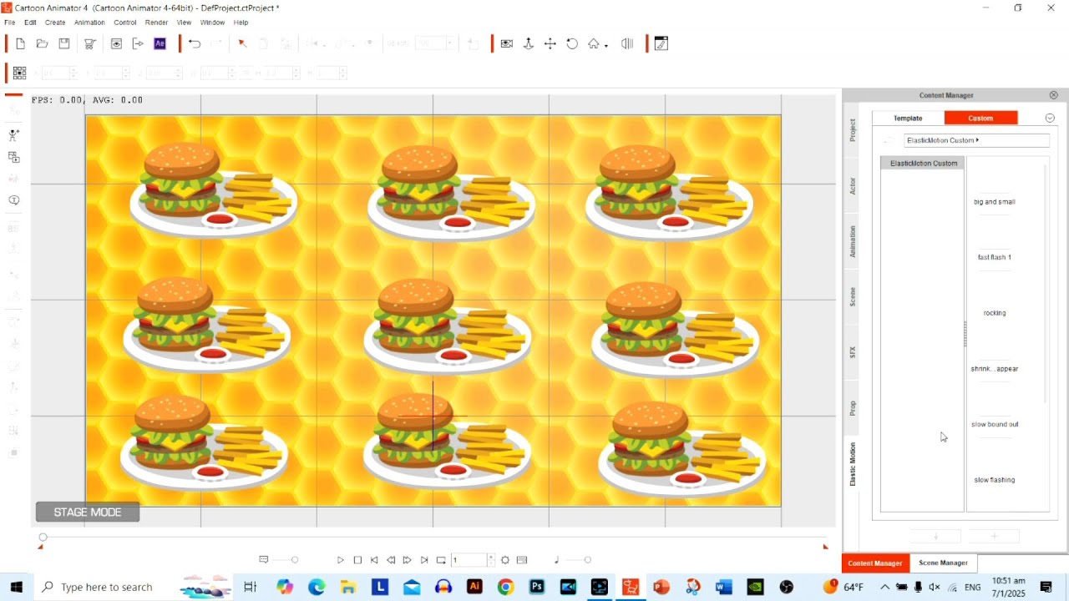Image resolution: width=1069 pixels, height=601 pixels.
Task: Undo the last action with the undo arrow
Action: tap(195, 43)
